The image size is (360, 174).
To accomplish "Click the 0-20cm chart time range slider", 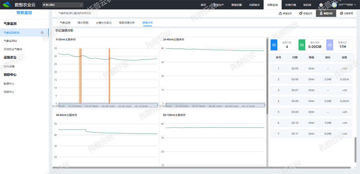I will point(106,105).
